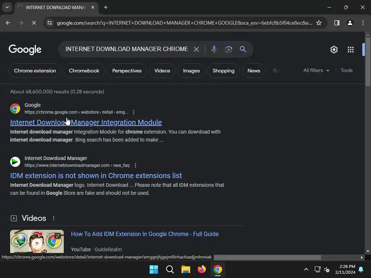This screenshot has height=278, width=371.
Task: Play the GuideRealm video thumbnail
Action: point(37,241)
